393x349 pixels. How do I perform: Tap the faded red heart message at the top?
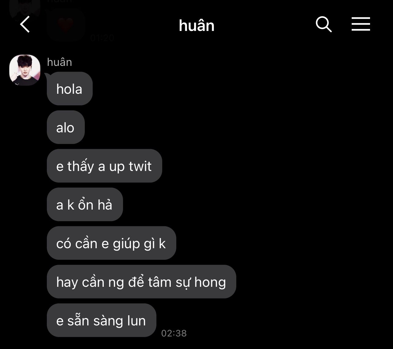pos(66,25)
